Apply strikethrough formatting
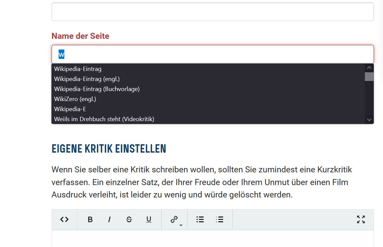This screenshot has height=247, width=383. [x=129, y=220]
